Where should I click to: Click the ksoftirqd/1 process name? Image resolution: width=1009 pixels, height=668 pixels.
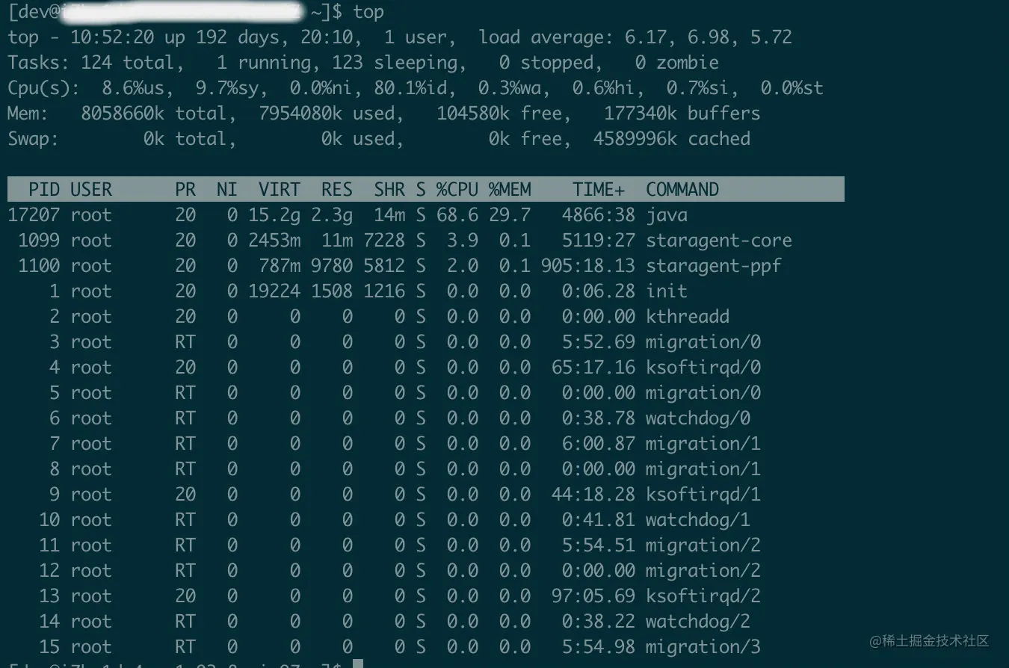coord(703,495)
